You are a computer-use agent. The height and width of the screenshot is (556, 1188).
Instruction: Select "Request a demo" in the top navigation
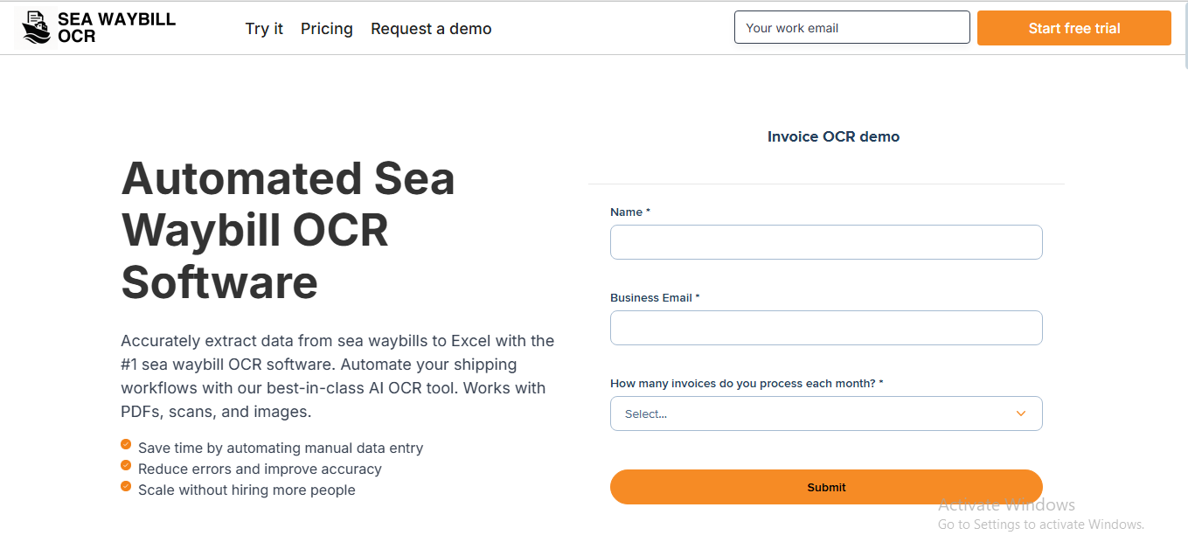(431, 29)
